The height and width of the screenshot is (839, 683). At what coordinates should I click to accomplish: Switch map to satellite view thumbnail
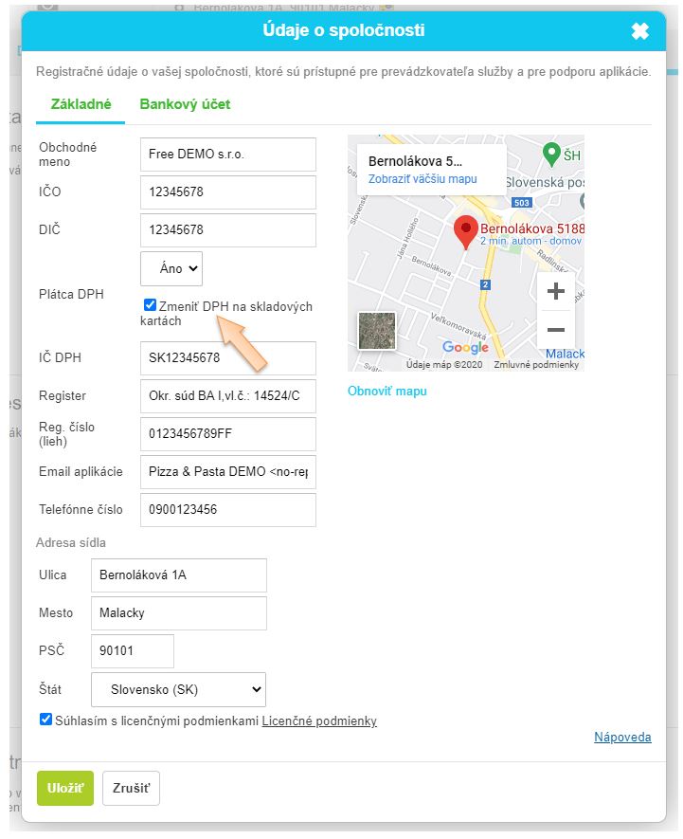(x=376, y=331)
